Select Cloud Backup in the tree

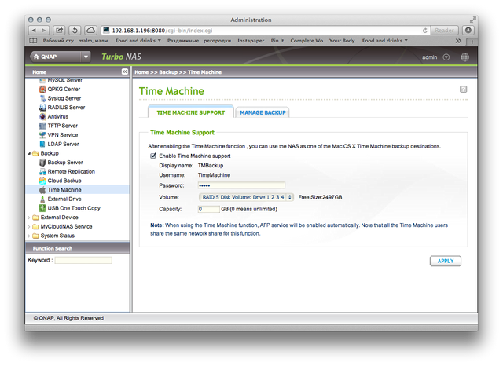(64, 181)
